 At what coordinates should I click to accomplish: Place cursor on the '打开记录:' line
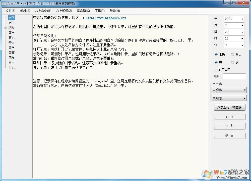pos(80,49)
